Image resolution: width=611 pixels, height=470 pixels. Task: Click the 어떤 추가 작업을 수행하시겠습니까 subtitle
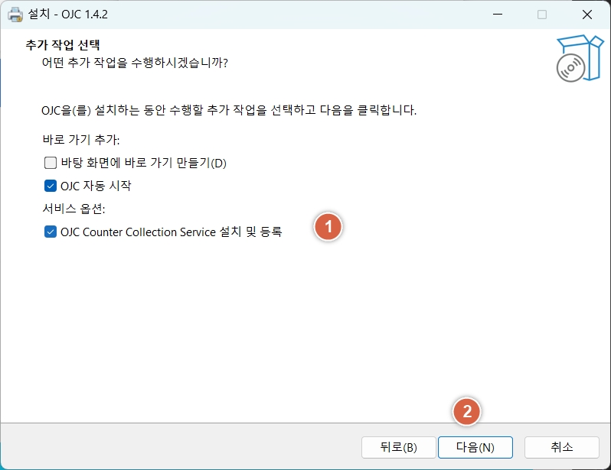135,63
